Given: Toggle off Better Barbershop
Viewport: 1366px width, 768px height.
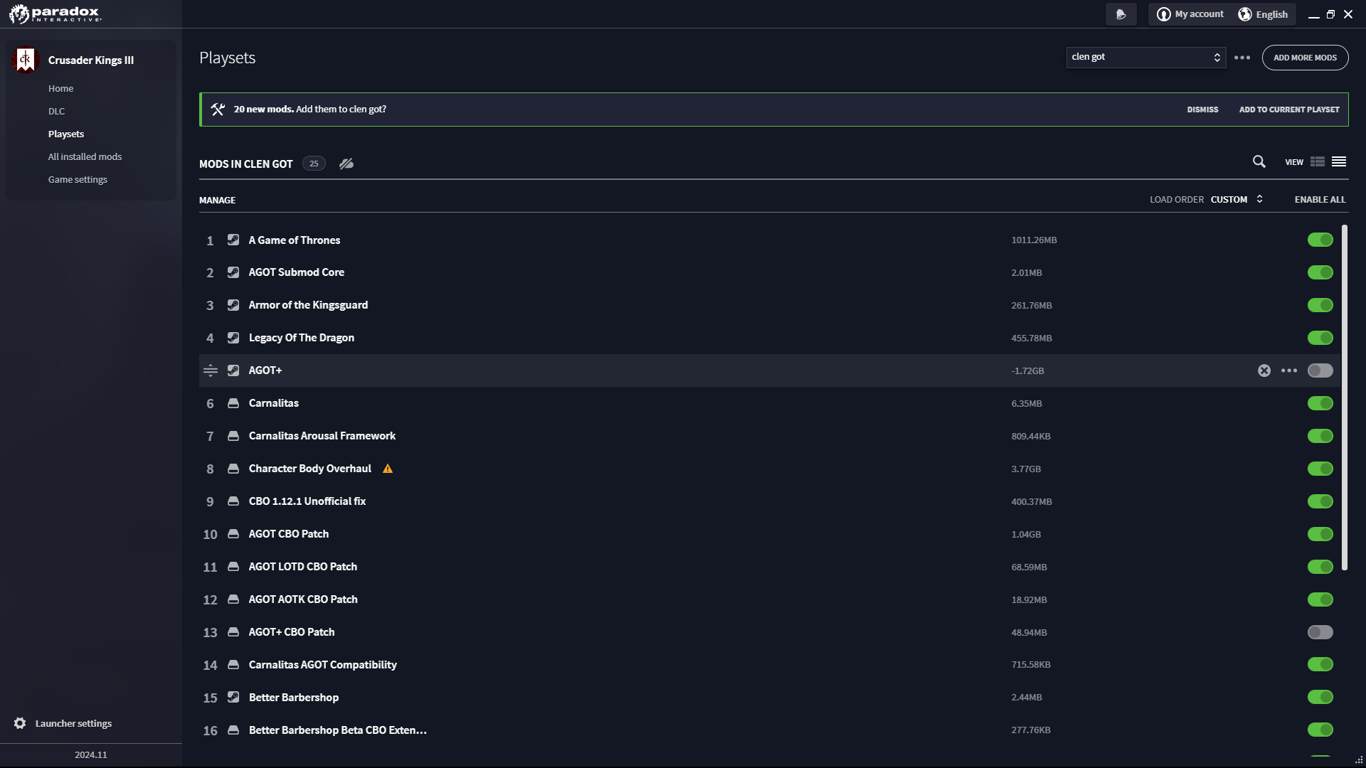Looking at the screenshot, I should [x=1320, y=698].
